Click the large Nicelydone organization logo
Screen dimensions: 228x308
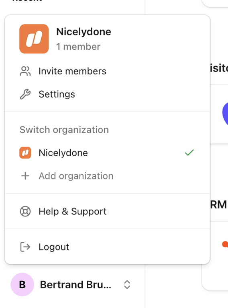[x=34, y=39]
